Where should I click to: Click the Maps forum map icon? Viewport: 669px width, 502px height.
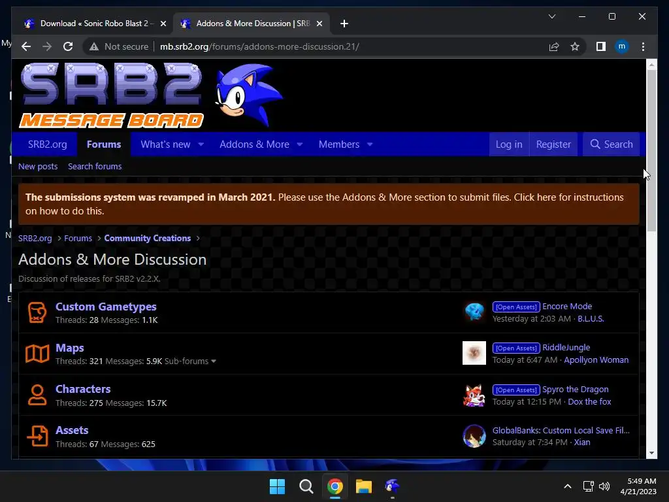[37, 354]
